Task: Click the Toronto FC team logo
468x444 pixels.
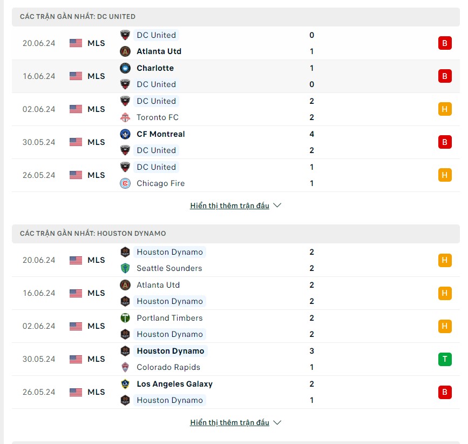Action: click(x=125, y=117)
